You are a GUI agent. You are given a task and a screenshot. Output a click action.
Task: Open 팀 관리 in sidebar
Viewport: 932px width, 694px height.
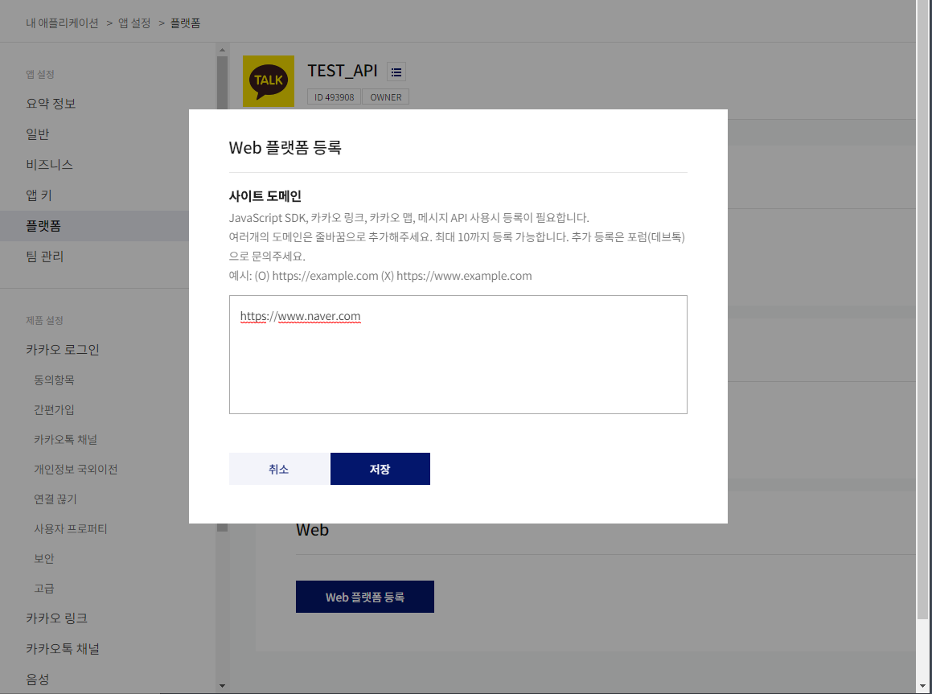44,257
